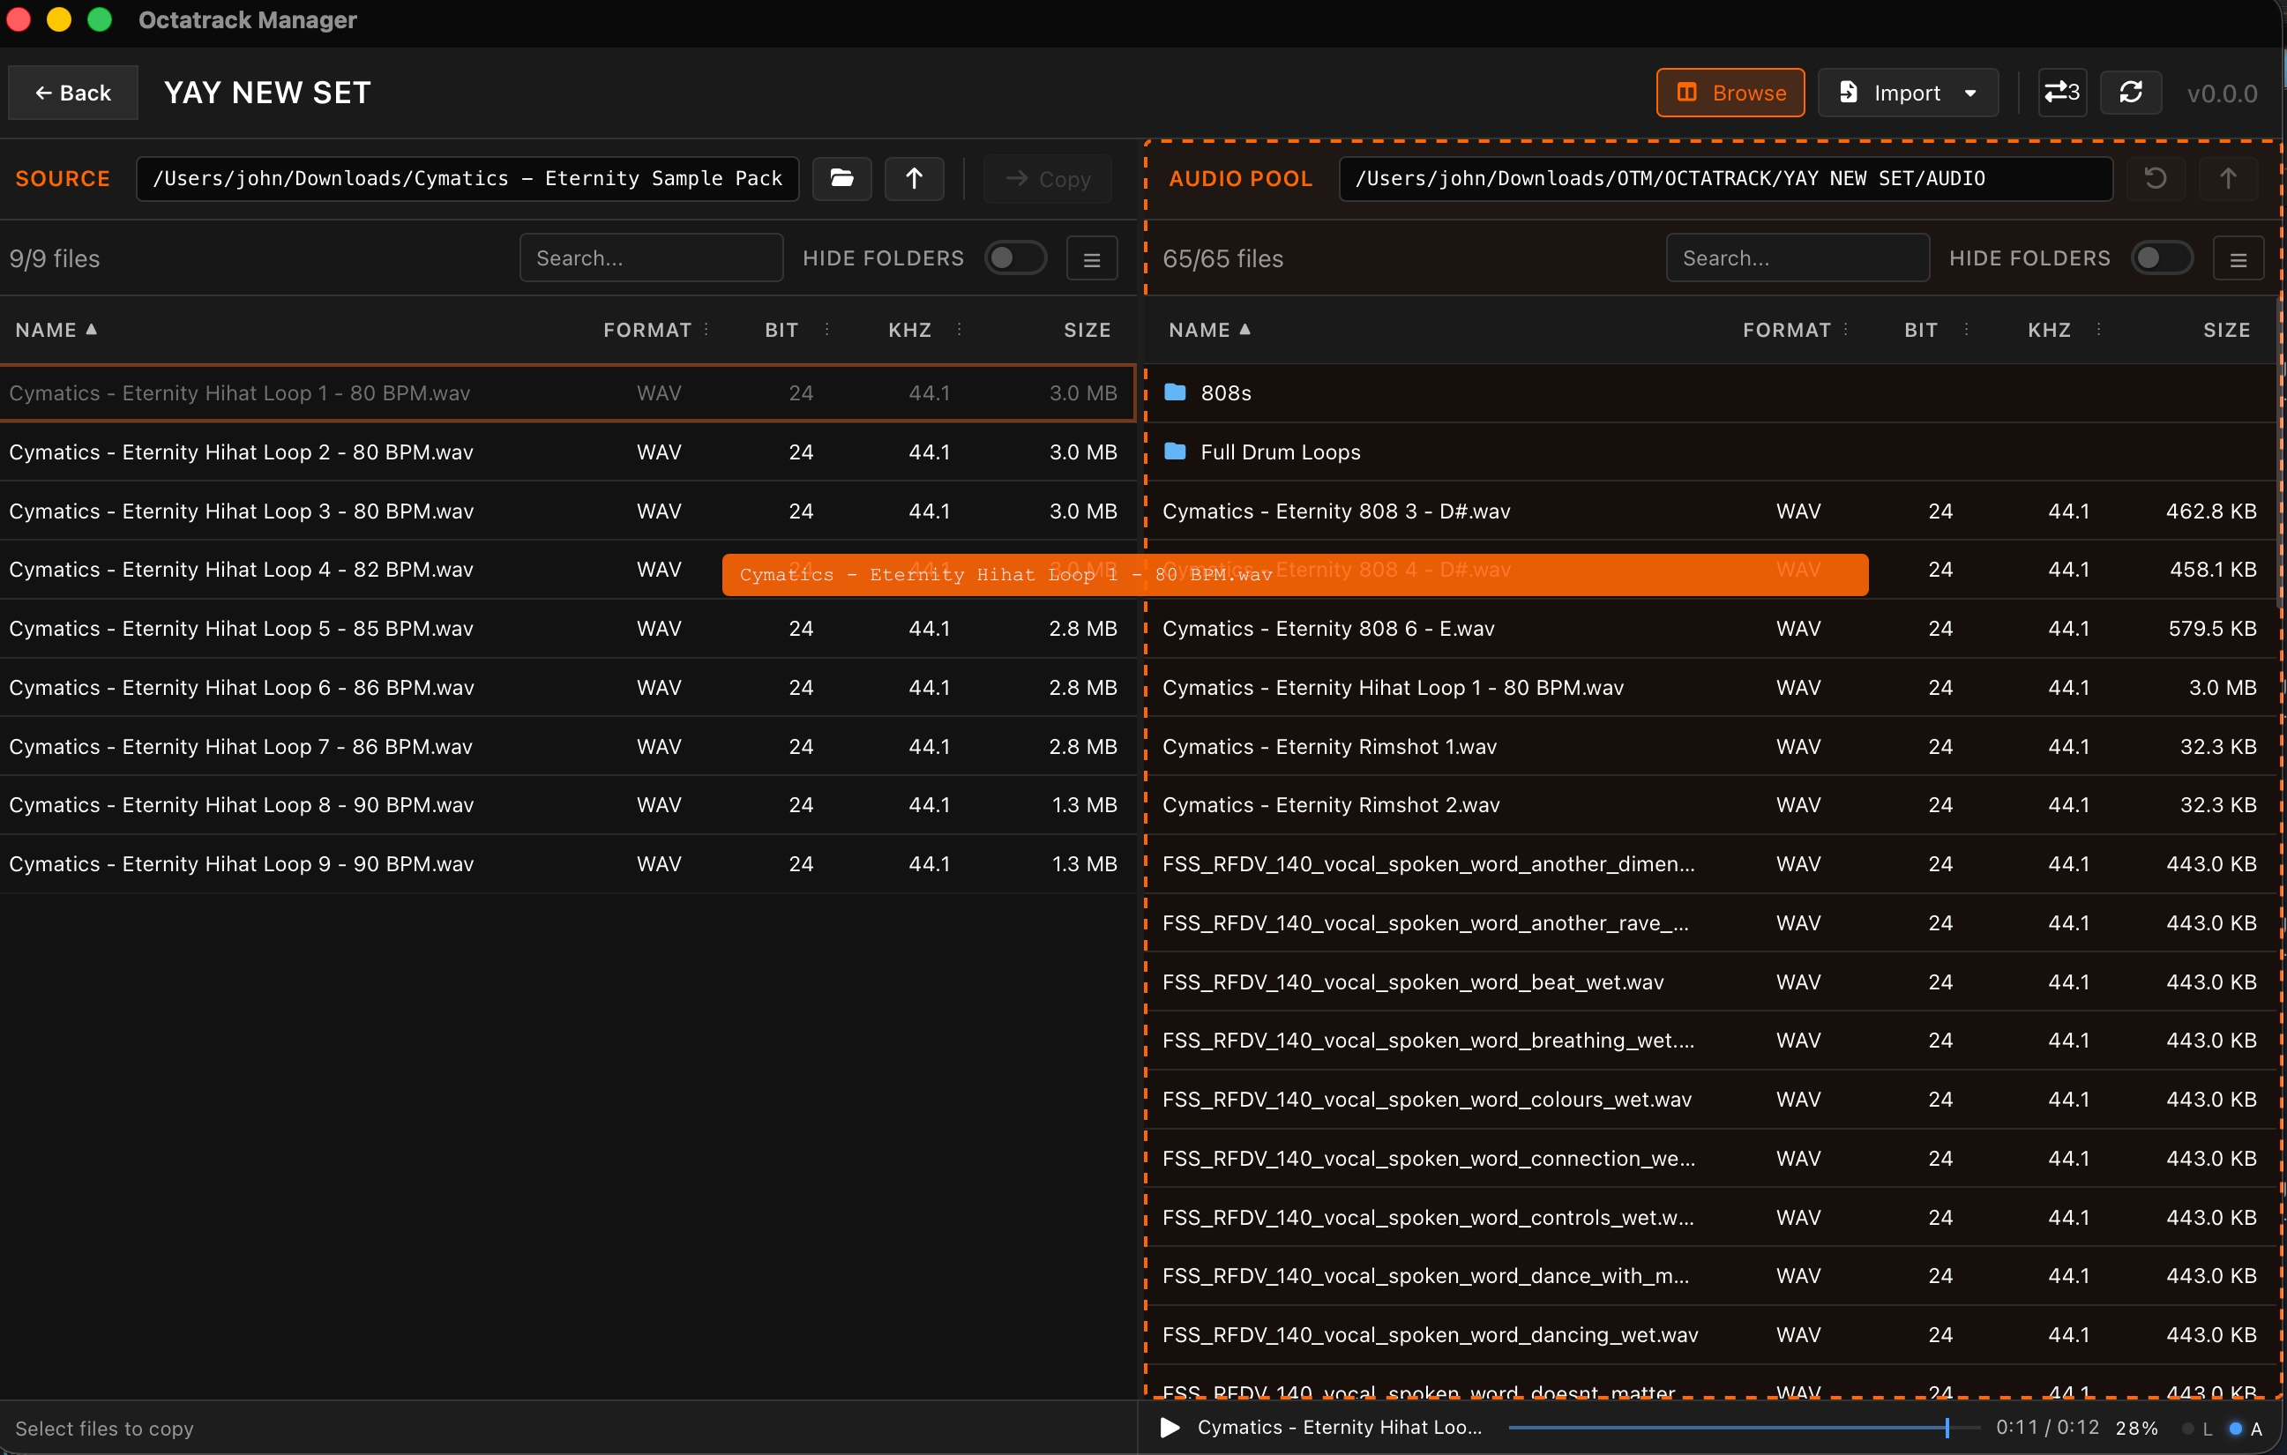
Task: Click the Audio Pool path field
Action: coord(1725,178)
